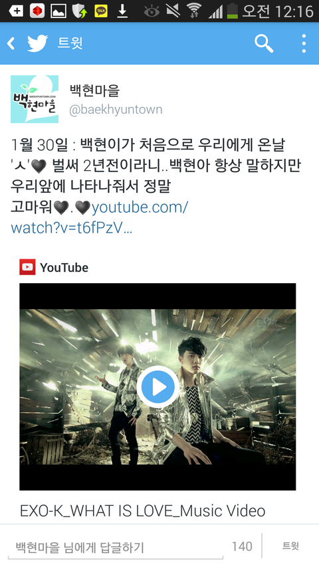Open the 백현마을 profile avatar
319x567 pixels.
pyautogui.click(x=35, y=99)
